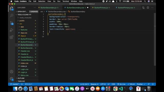
Task: Click the Bluetooth icon in menu bar
Action: click(x=117, y=1)
